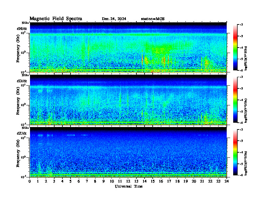Click the -6 value on dZ/dt color bar

[241, 175]
